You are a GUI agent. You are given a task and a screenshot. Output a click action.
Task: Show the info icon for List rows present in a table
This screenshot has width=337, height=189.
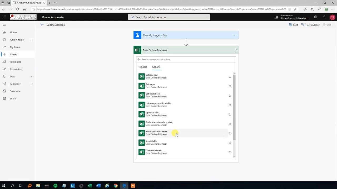(230, 105)
